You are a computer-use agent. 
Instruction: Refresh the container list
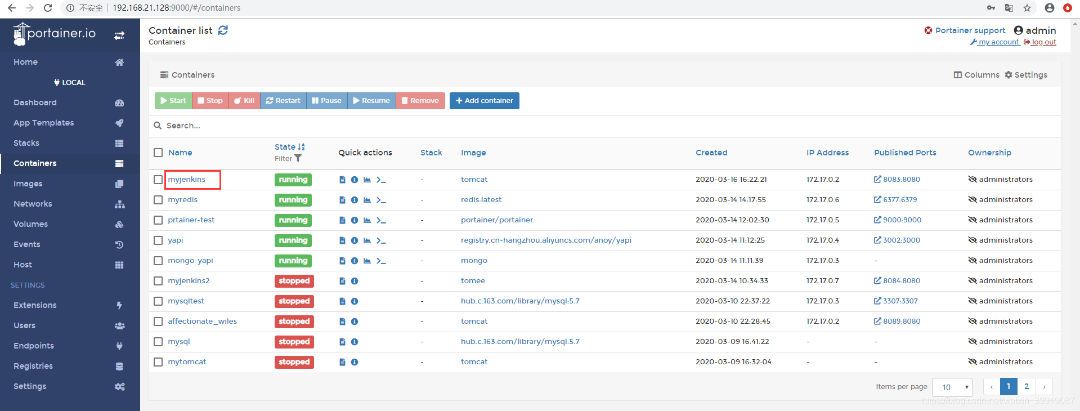point(223,30)
